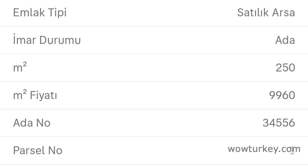This screenshot has width=308, height=166.
Task: Click the Parsel No label
Action: coord(38,150)
